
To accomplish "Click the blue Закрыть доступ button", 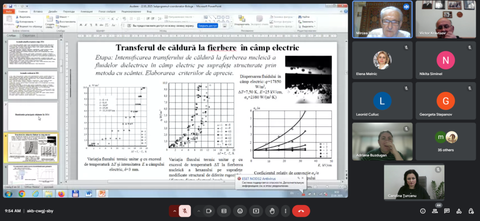I will [208, 26].
